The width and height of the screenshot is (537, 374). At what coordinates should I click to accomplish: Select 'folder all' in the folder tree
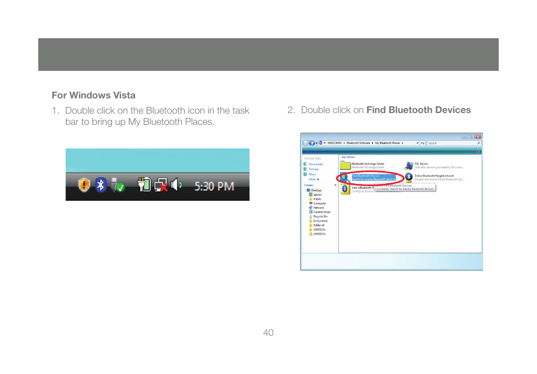click(x=317, y=225)
